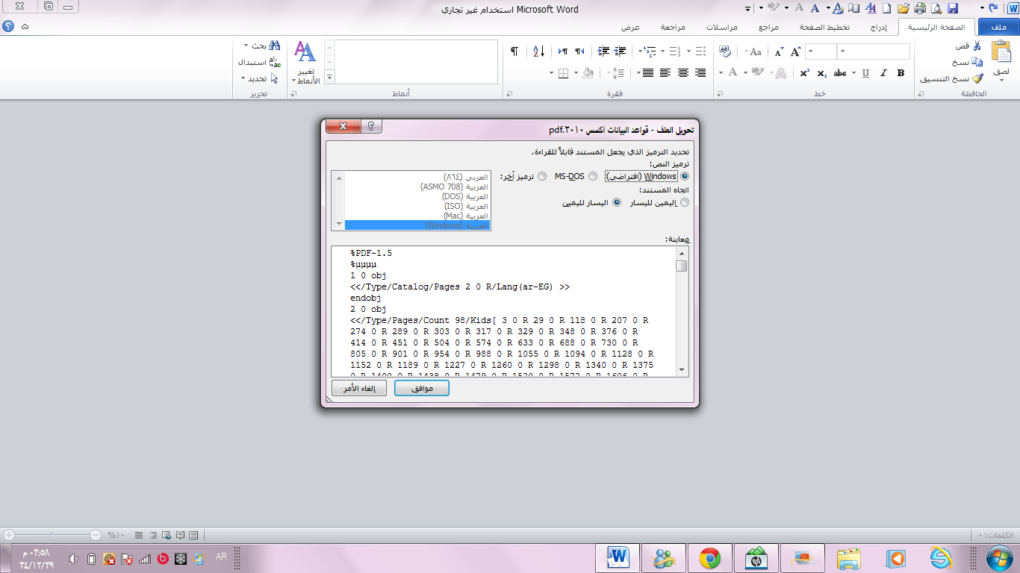Center align text in paragraph group
Viewport: 1020px width, 573px height.
click(x=683, y=73)
